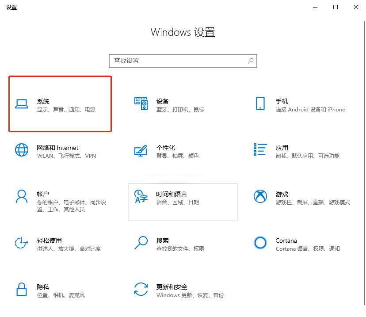Viewport: 366px width, 317px height.
Task: Click the Windows 设置 heading
Action: click(183, 32)
